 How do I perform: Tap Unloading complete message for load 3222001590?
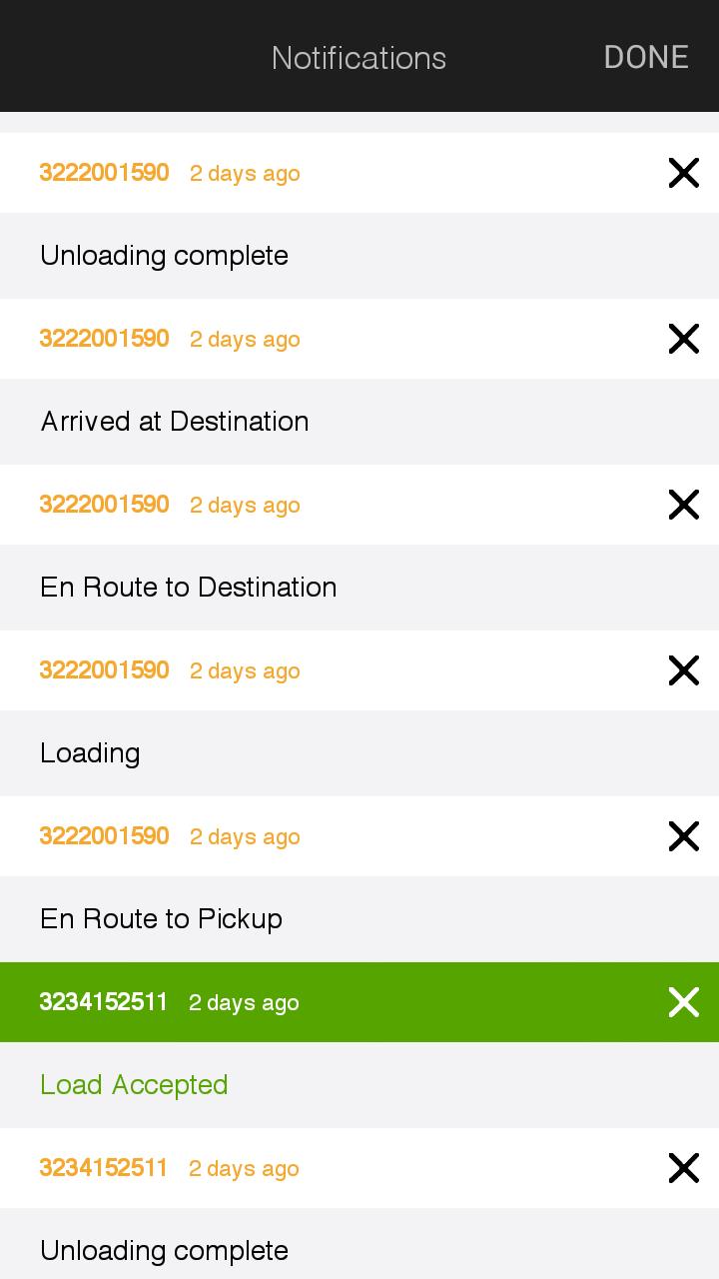click(x=165, y=256)
